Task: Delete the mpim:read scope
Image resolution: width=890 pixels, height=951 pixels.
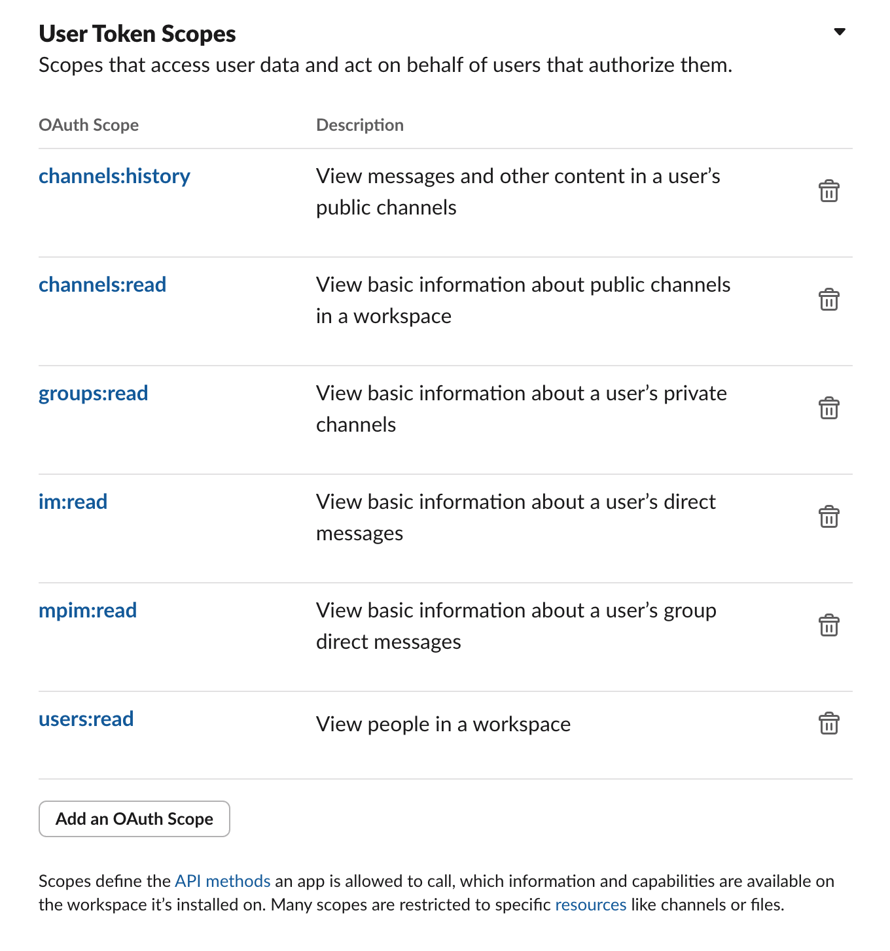Action: click(x=828, y=625)
